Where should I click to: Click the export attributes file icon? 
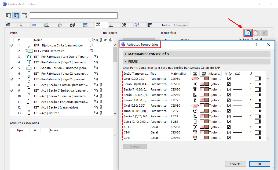pos(256,33)
